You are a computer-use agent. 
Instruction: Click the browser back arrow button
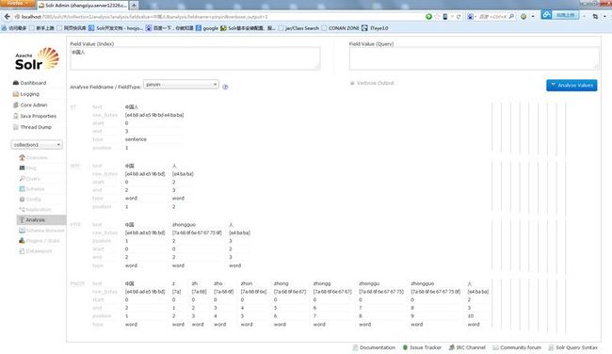pyautogui.click(x=7, y=16)
